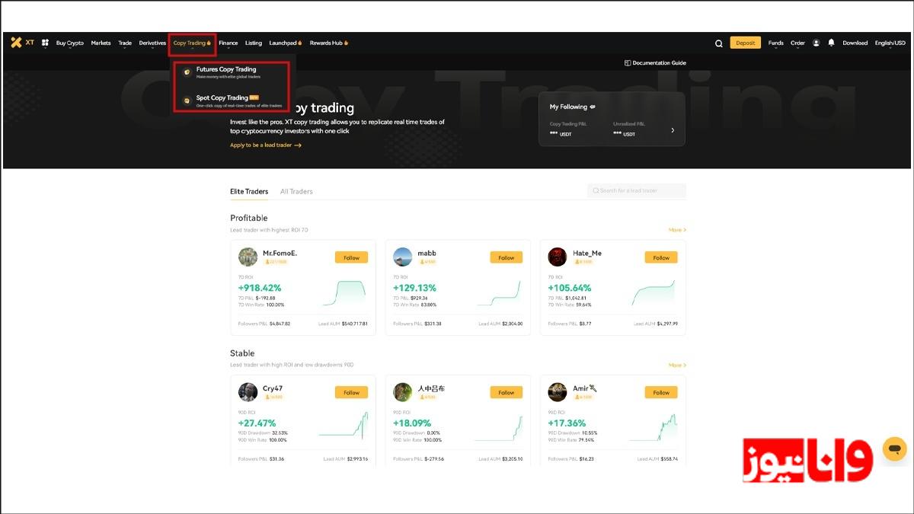The image size is (914, 514).
Task: Click the Hate_Me ROI chart
Action: pyautogui.click(x=654, y=292)
